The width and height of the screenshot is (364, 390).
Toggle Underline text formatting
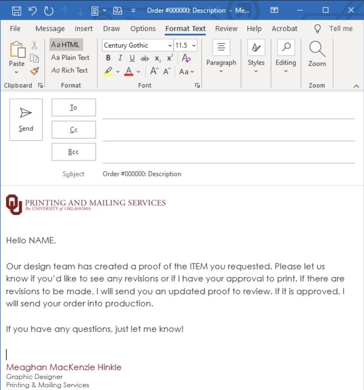pos(132,58)
